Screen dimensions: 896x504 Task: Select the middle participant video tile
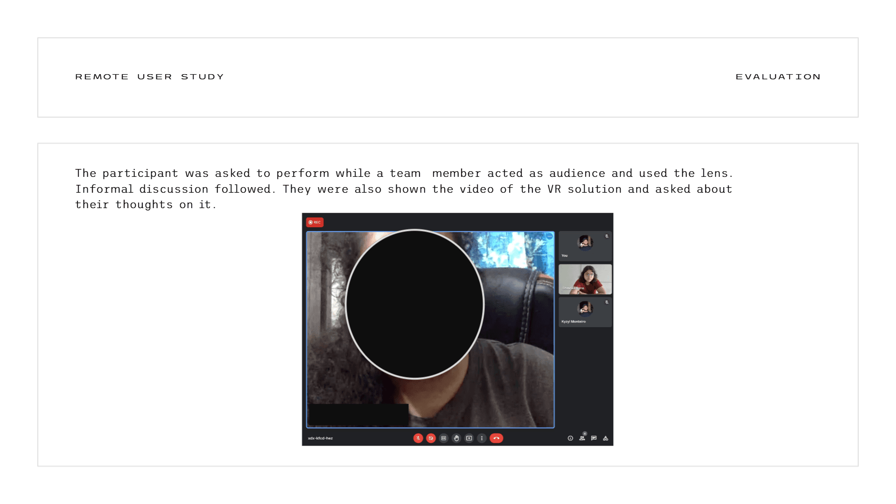pos(585,279)
